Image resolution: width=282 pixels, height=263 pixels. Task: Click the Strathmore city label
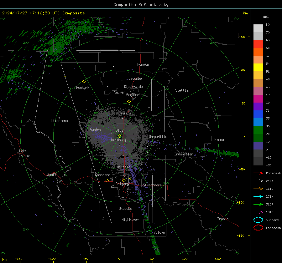click(152, 185)
